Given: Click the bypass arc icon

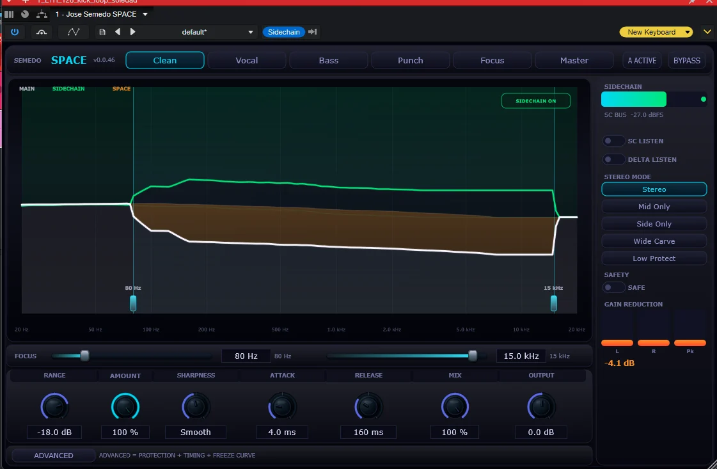Looking at the screenshot, I should (42, 32).
